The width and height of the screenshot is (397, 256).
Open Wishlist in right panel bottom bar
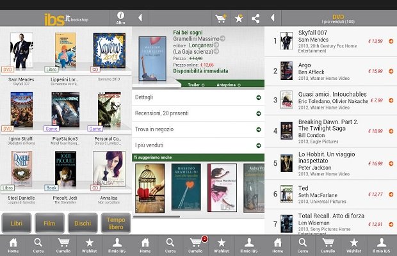click(x=353, y=245)
